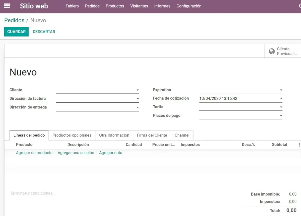
Task: Open the column options kebab icon
Action: [299, 145]
